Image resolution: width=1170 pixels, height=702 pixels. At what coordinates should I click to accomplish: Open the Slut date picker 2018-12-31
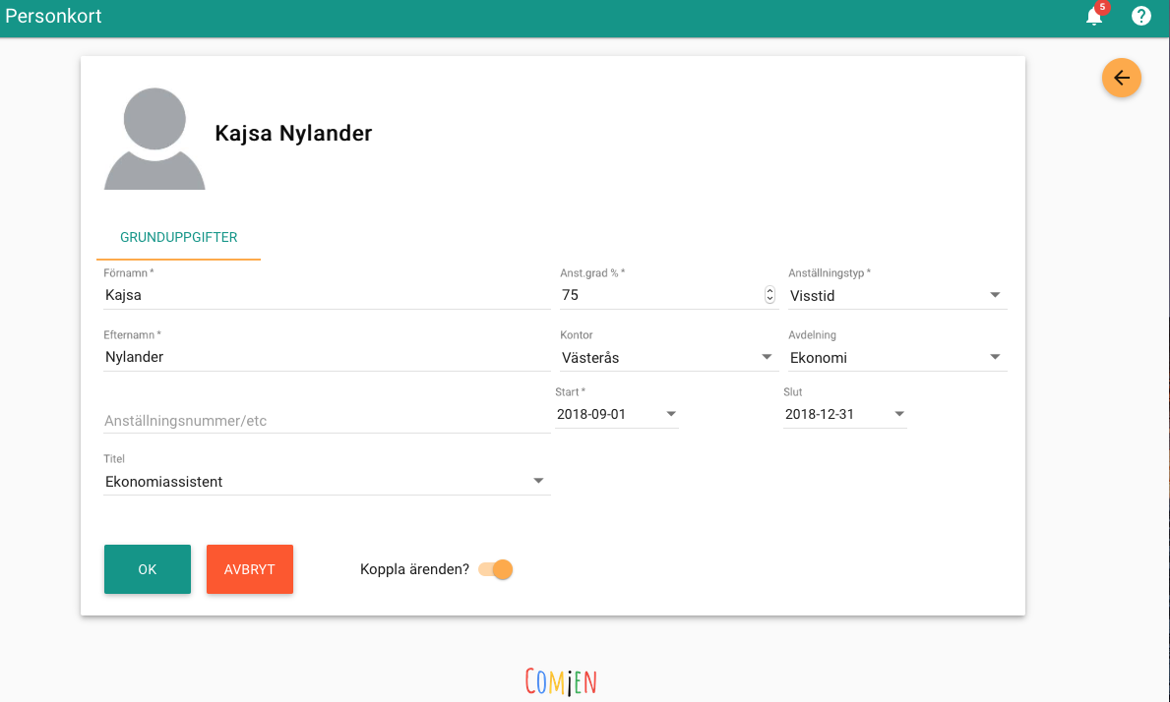click(x=844, y=414)
